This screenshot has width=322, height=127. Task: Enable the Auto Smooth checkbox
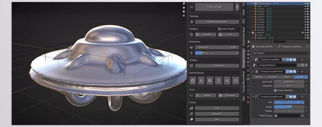point(219,29)
